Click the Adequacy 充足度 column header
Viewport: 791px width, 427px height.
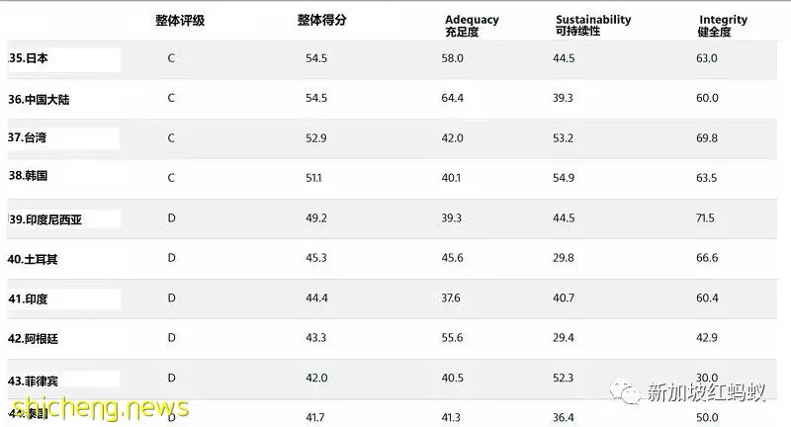click(472, 26)
